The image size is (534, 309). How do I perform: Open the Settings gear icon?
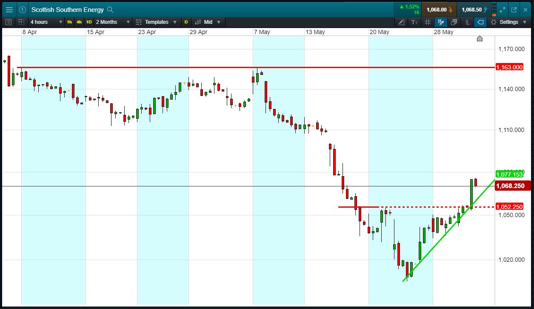494,22
